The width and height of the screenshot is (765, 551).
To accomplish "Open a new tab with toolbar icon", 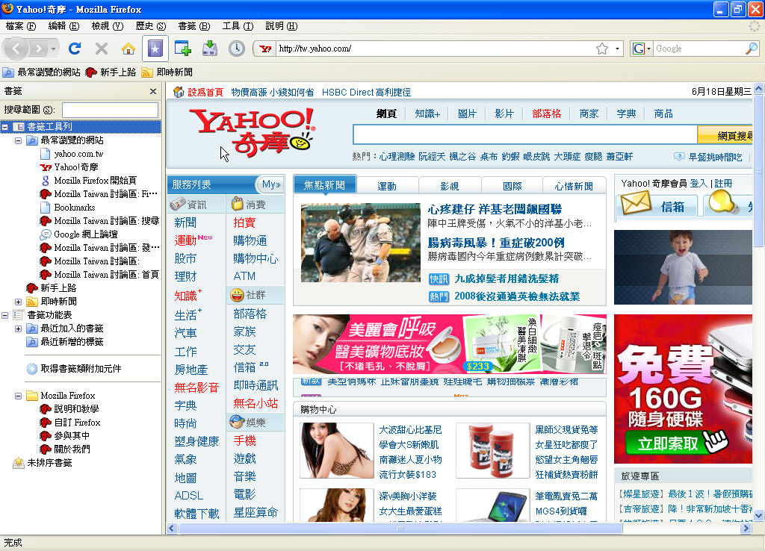I will click(x=183, y=49).
